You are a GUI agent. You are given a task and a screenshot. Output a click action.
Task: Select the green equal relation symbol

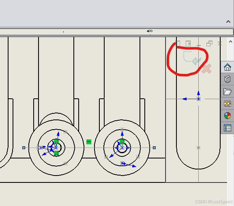click(89, 141)
